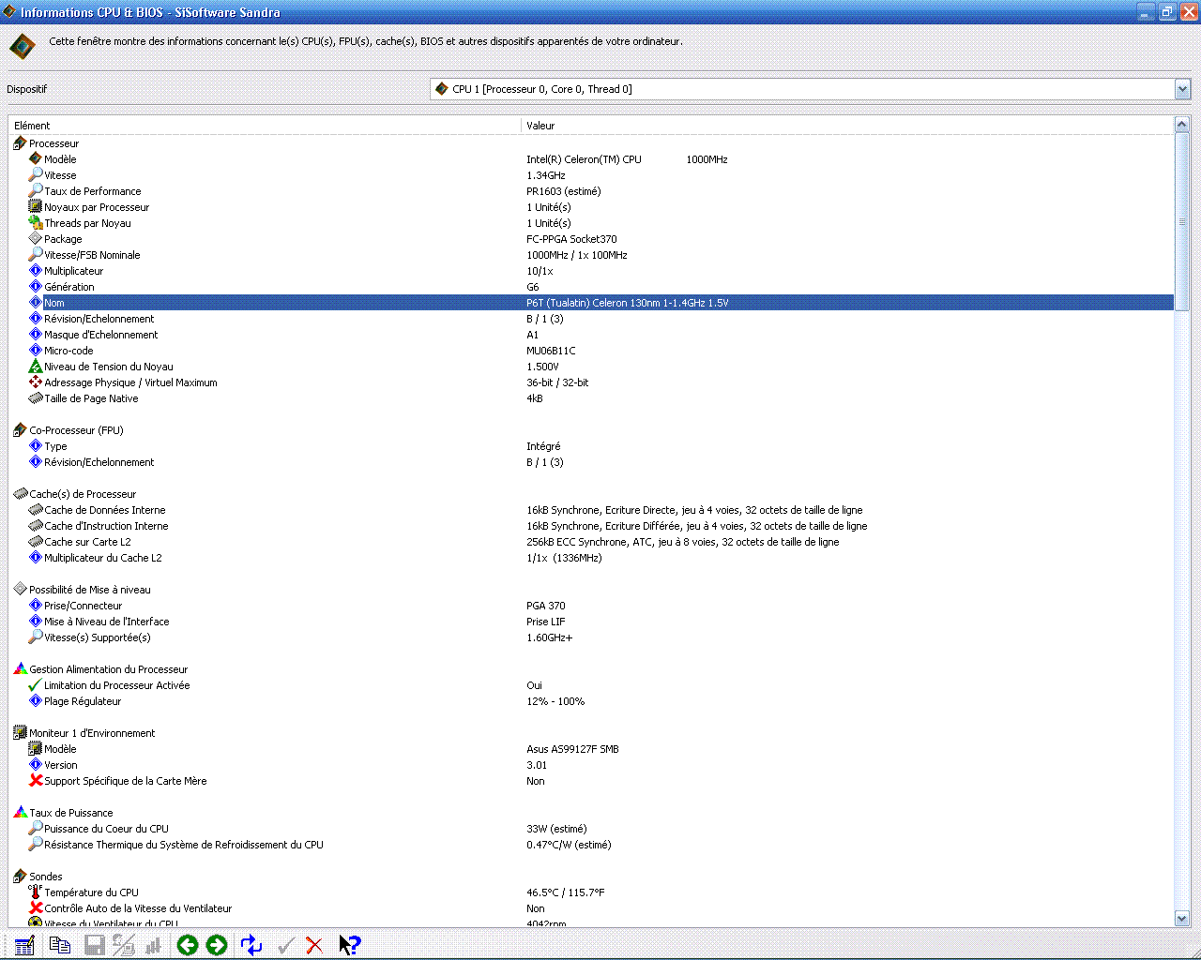Open the options table icon in bottom toolbar

click(x=24, y=945)
